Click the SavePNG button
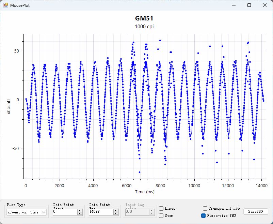This screenshot has height=224, width=273. tap(255, 211)
